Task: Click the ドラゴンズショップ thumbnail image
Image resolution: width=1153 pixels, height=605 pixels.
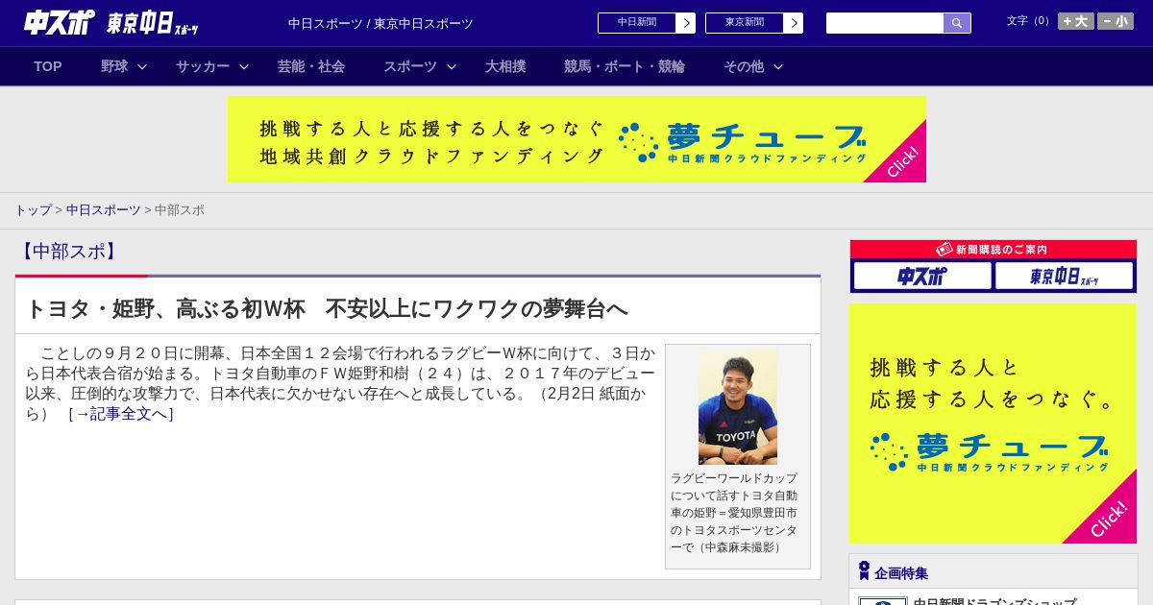Action: click(x=883, y=601)
